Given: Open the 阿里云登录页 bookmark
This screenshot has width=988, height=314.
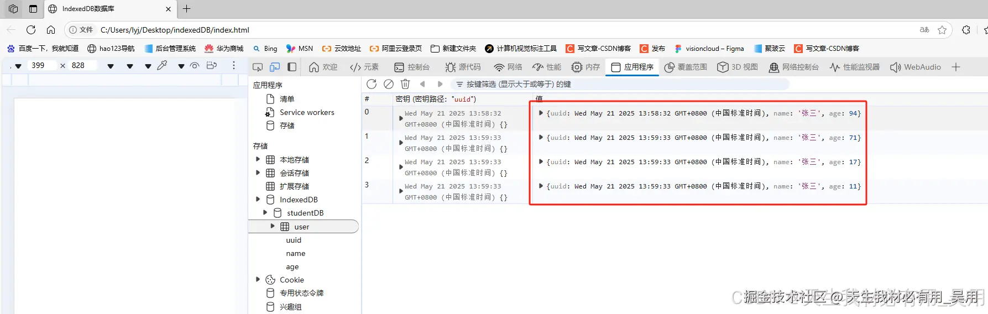Looking at the screenshot, I should coord(396,48).
